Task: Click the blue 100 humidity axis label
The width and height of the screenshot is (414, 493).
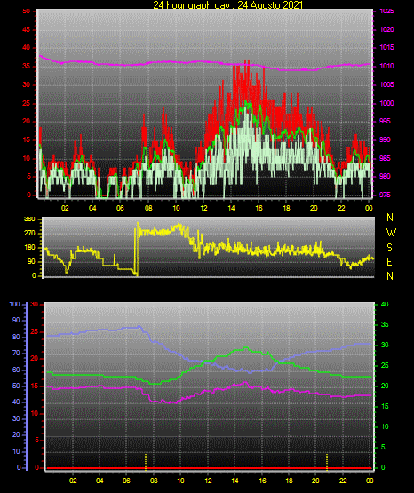Action: coord(14,304)
